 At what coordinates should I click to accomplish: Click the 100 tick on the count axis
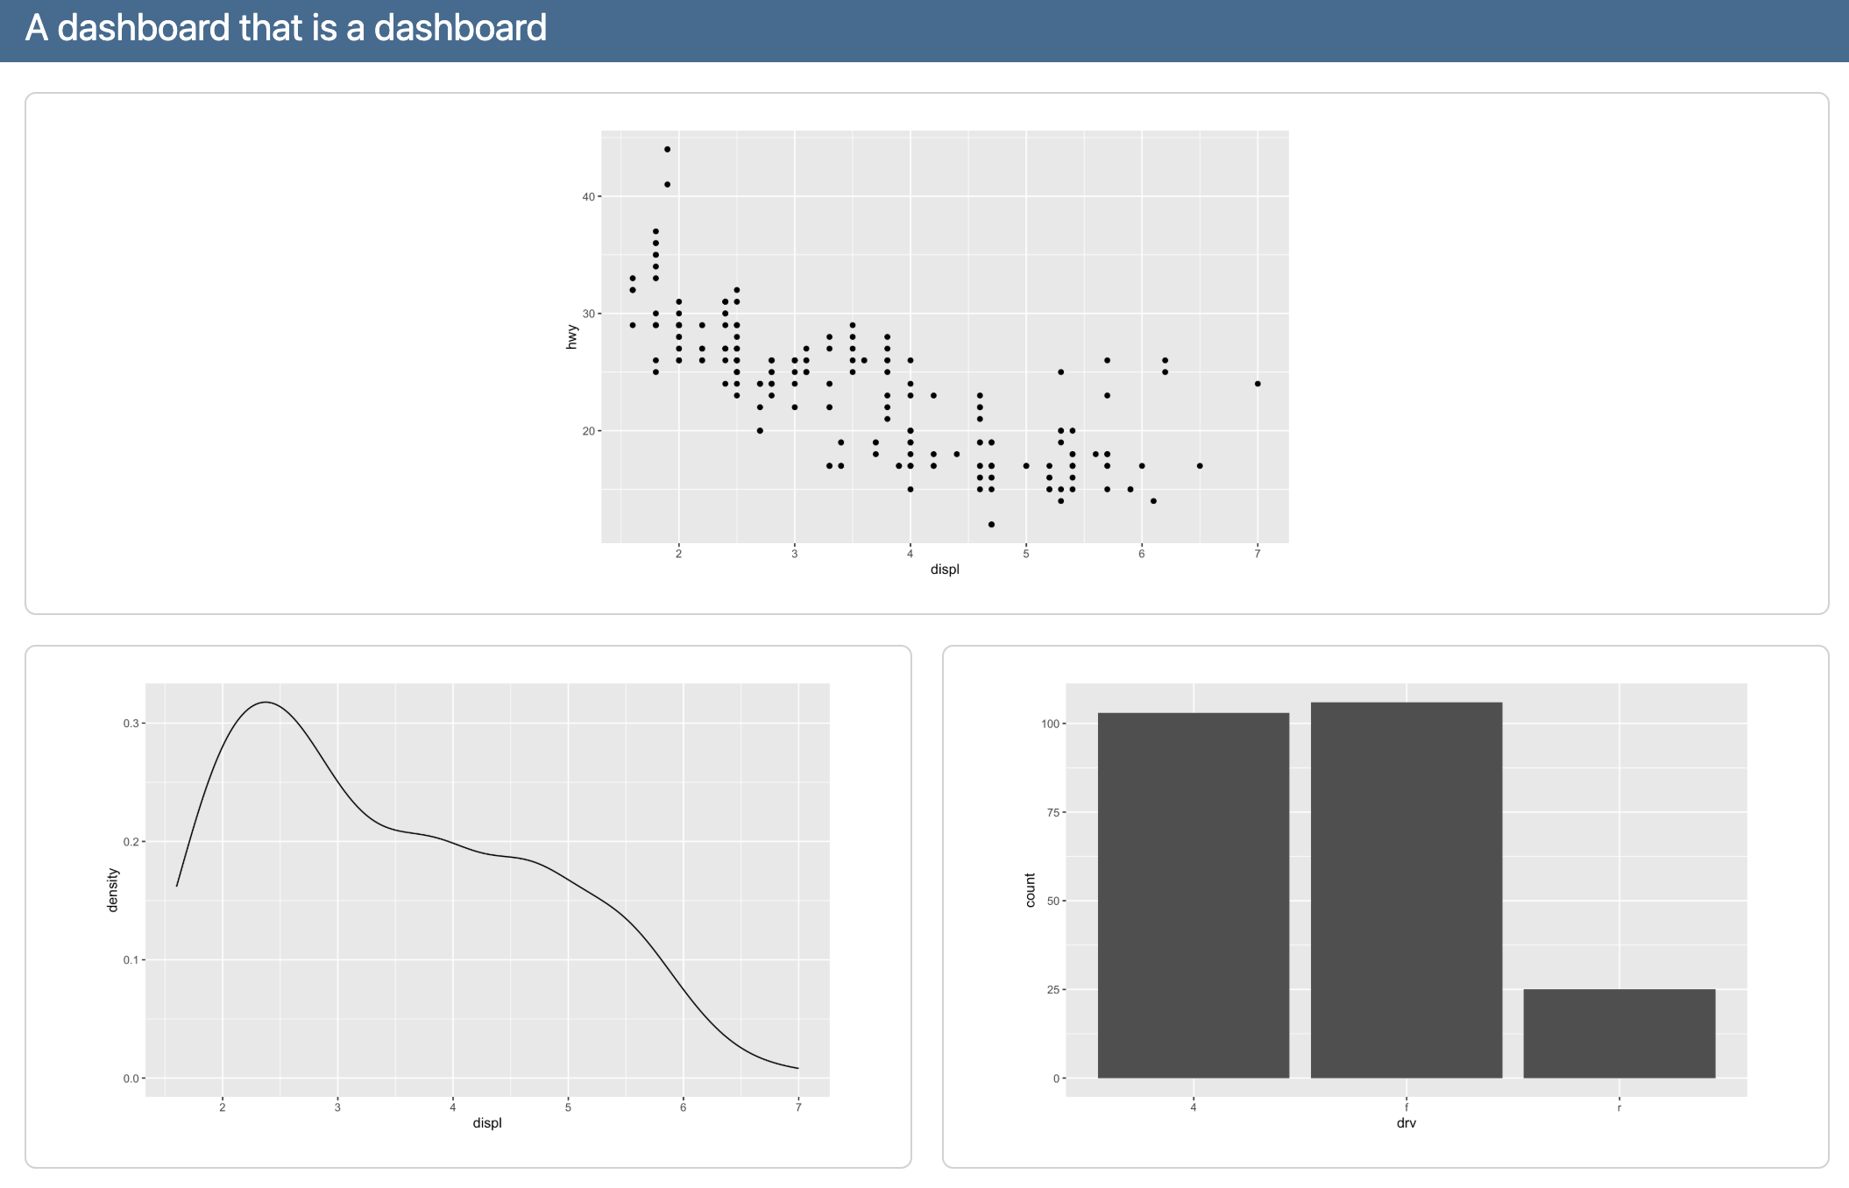coord(1051,724)
